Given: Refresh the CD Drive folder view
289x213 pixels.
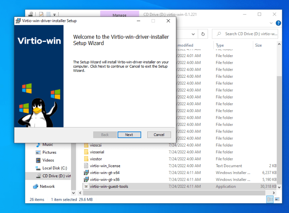Looking at the screenshot, I should point(203,34).
